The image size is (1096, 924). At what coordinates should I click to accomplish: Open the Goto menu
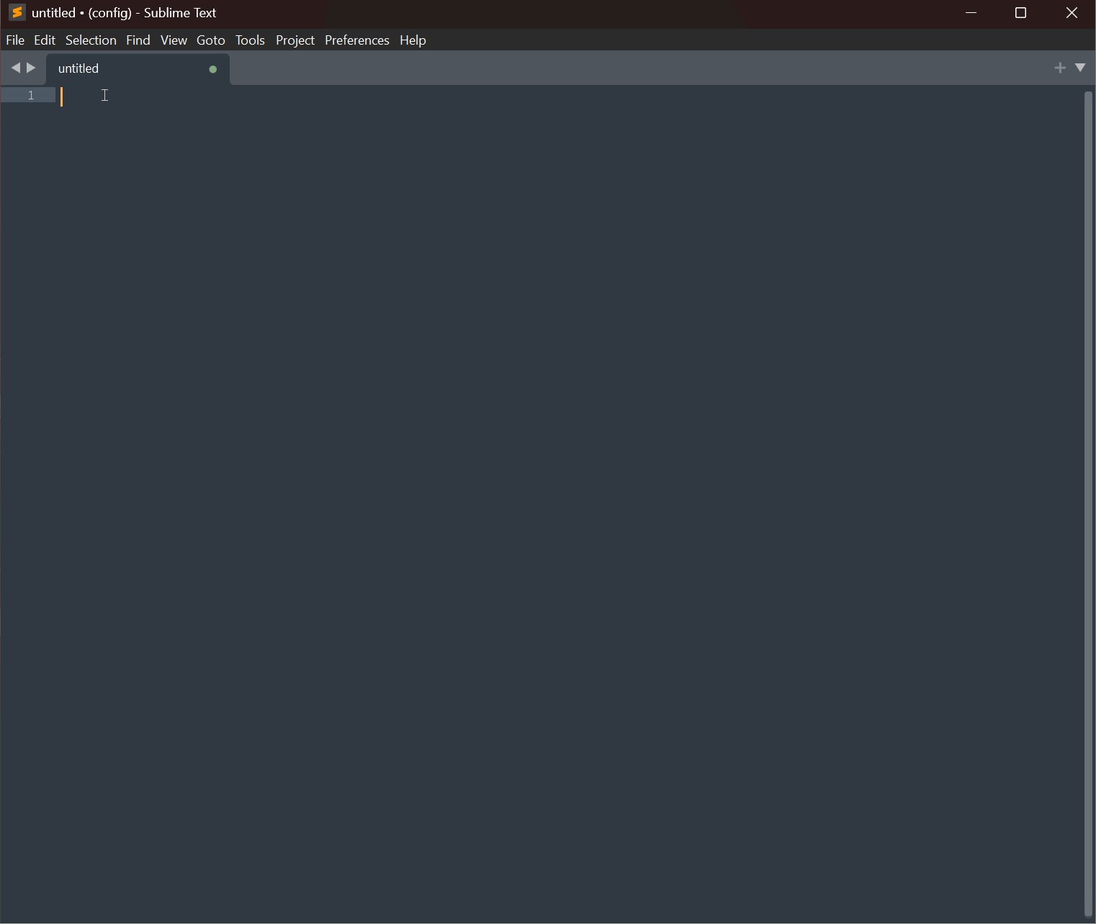coord(211,40)
